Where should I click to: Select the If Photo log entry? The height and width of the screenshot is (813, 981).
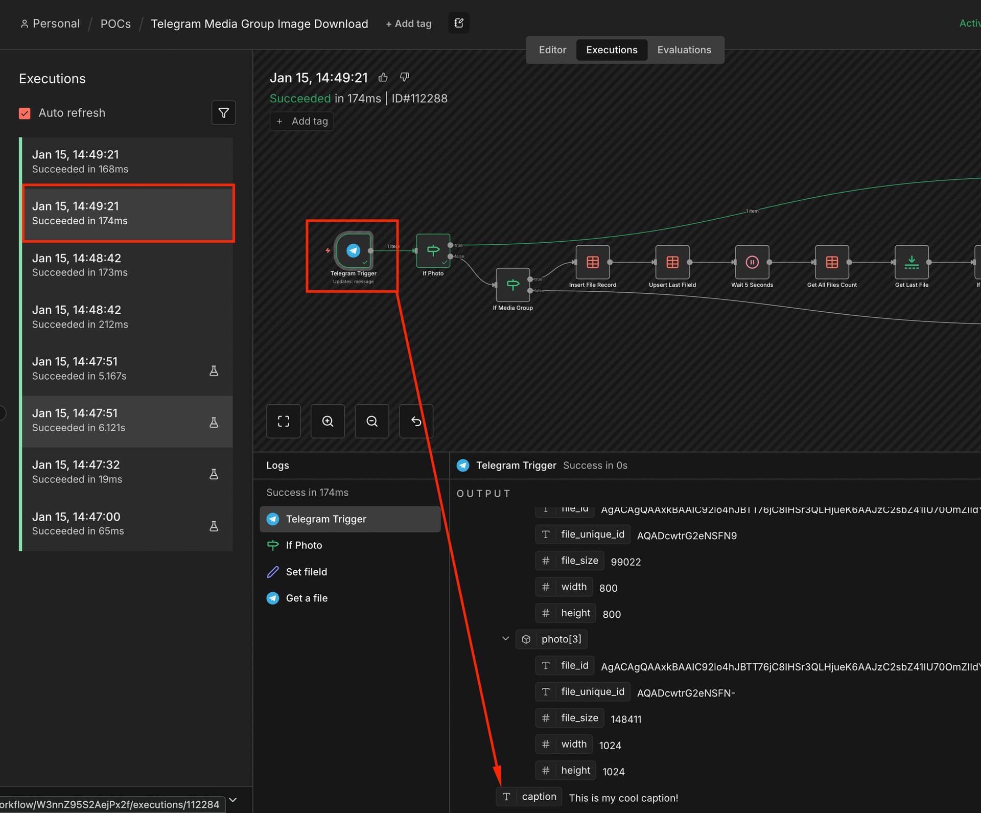click(x=303, y=545)
